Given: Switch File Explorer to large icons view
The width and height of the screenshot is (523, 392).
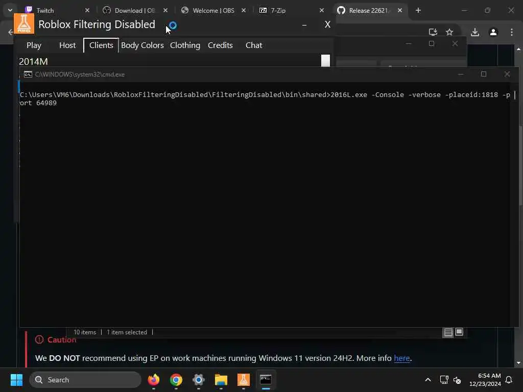Looking at the screenshot, I should click(459, 332).
